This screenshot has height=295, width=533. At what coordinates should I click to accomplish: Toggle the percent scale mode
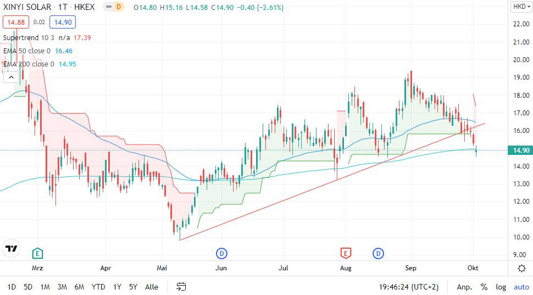(484, 287)
